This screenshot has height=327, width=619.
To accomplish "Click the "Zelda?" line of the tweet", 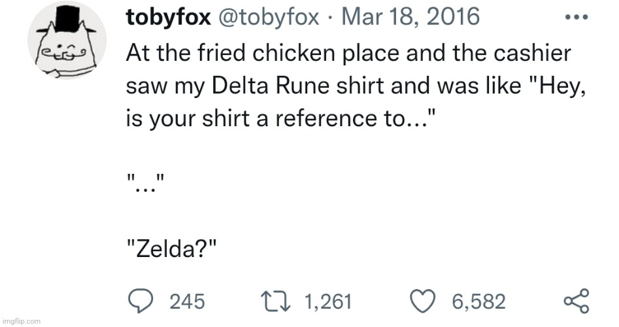I will tap(171, 247).
